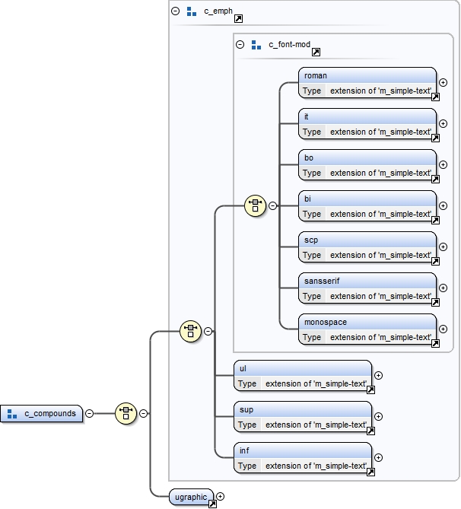Expand the ul element
The image size is (461, 509).
coord(379,375)
